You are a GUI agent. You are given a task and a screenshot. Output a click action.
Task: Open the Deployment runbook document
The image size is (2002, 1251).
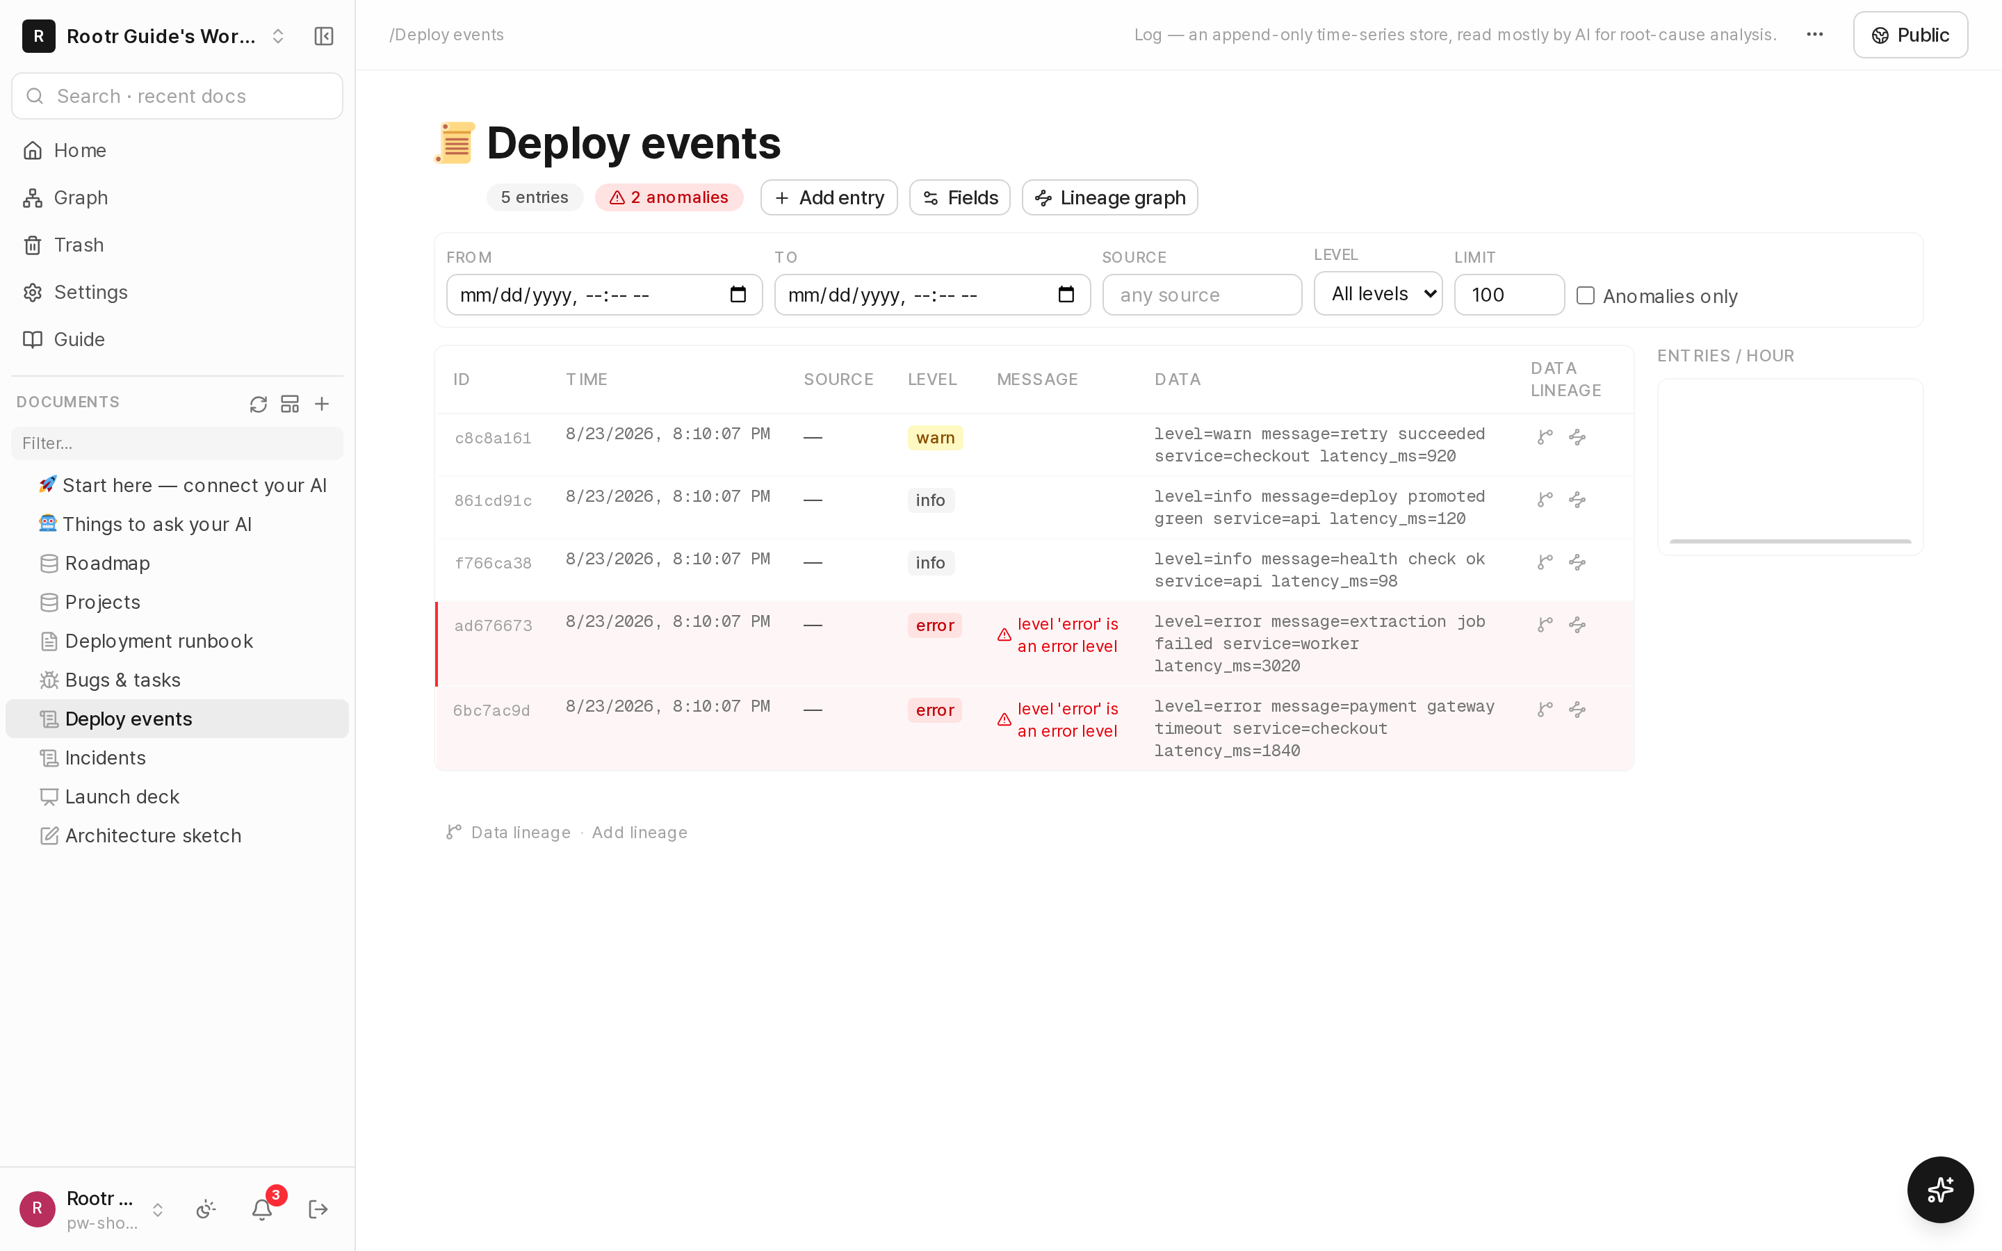[177, 641]
